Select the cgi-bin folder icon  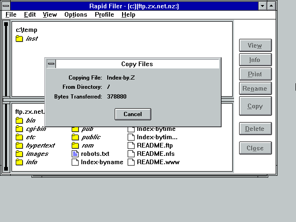[x=19, y=129]
